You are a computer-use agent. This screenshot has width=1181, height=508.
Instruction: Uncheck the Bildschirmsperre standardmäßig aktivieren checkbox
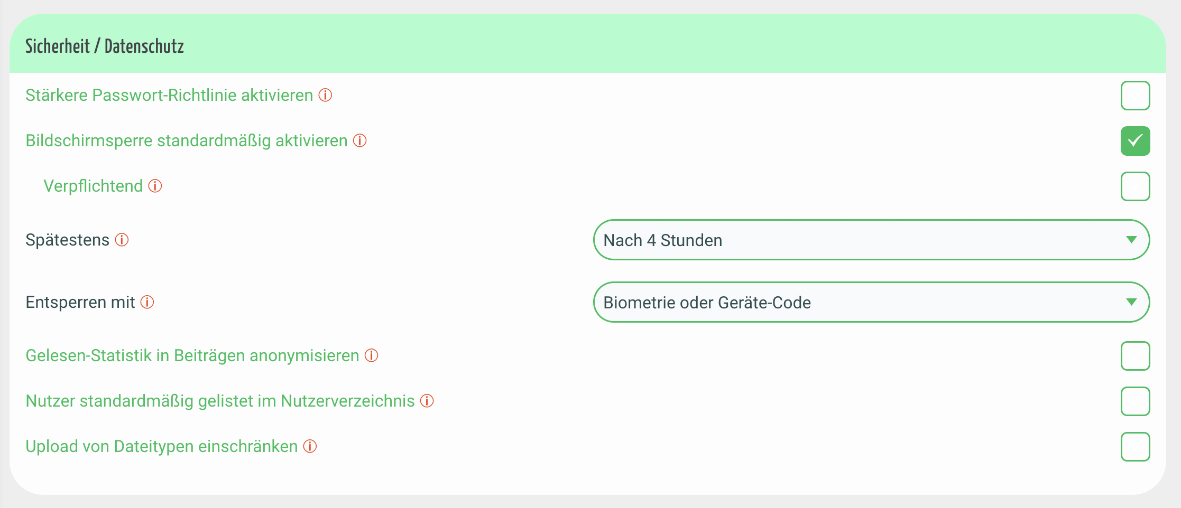tap(1135, 141)
